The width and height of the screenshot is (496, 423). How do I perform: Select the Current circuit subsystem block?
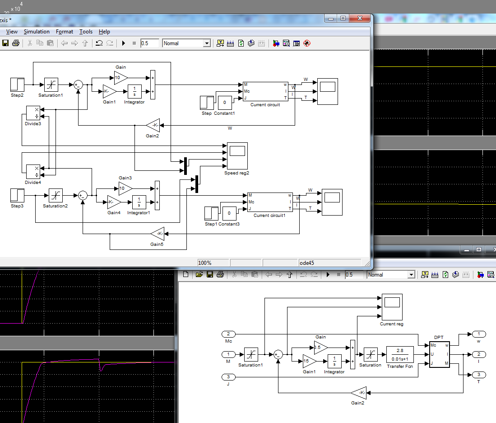click(264, 91)
